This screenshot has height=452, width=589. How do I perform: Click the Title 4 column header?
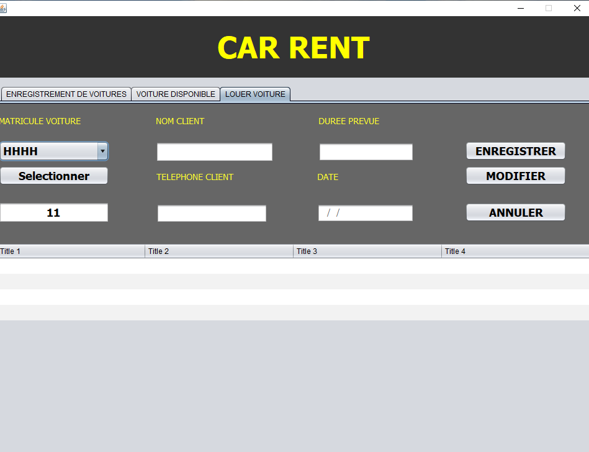pos(515,251)
